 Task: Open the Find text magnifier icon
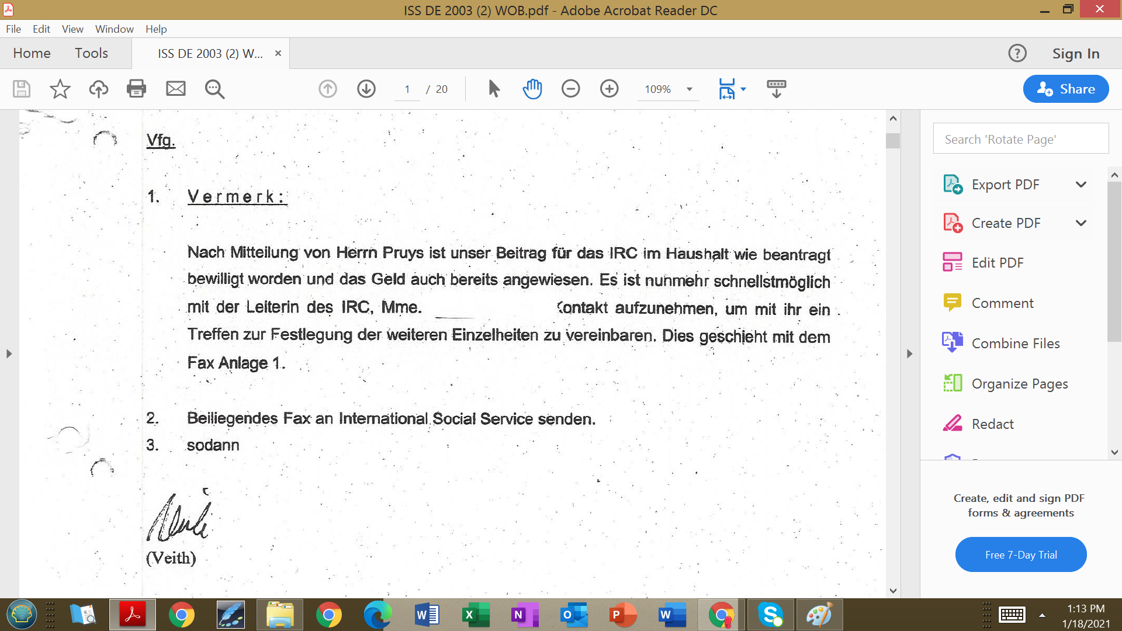[x=214, y=89]
